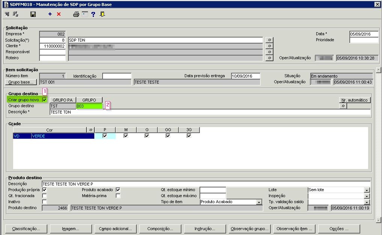
Task: Click the GG size column header
Action: [168, 130]
